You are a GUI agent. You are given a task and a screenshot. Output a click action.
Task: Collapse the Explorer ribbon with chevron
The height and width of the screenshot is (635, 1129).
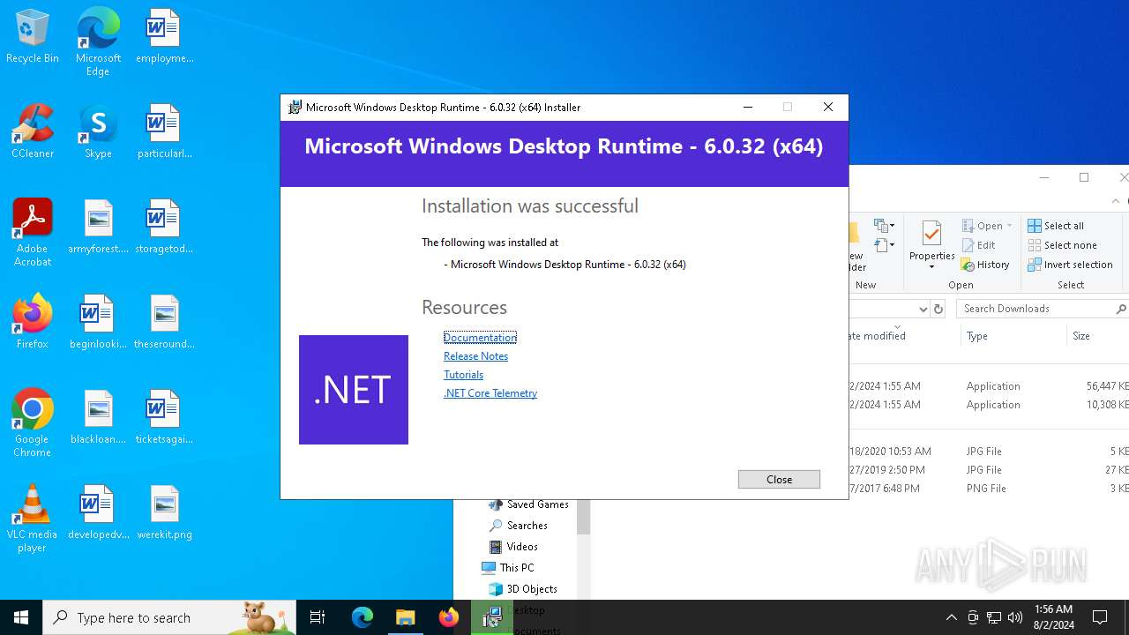click(1118, 201)
